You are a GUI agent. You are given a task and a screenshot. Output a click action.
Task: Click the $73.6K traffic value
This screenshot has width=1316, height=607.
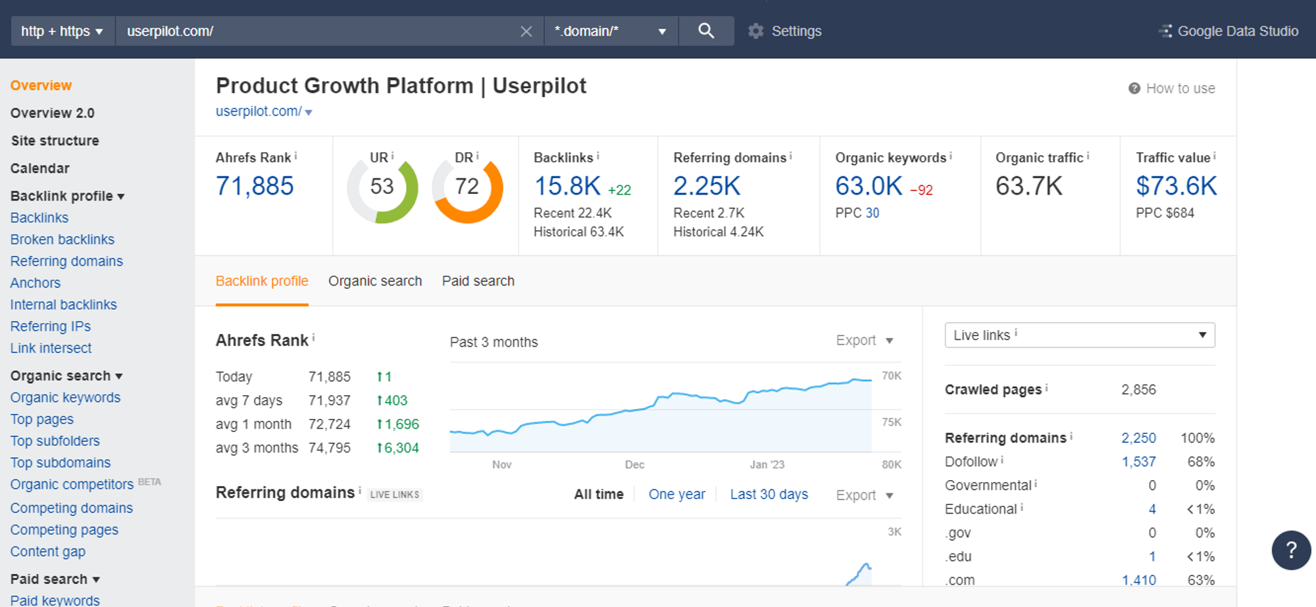[1177, 186]
